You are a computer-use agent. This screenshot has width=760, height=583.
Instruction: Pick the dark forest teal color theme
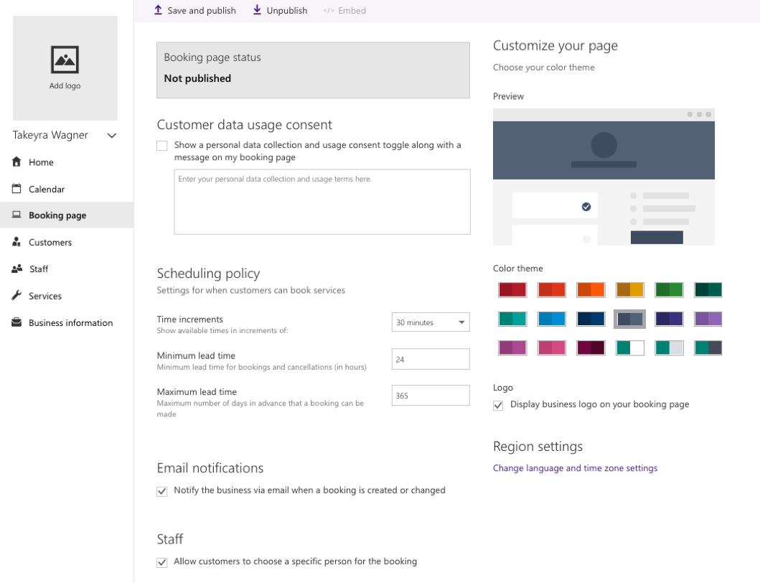[708, 289]
